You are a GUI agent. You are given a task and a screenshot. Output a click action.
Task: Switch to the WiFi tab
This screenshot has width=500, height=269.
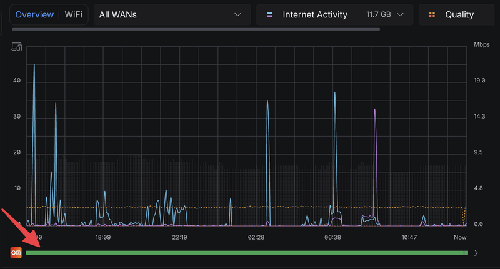[x=73, y=14]
